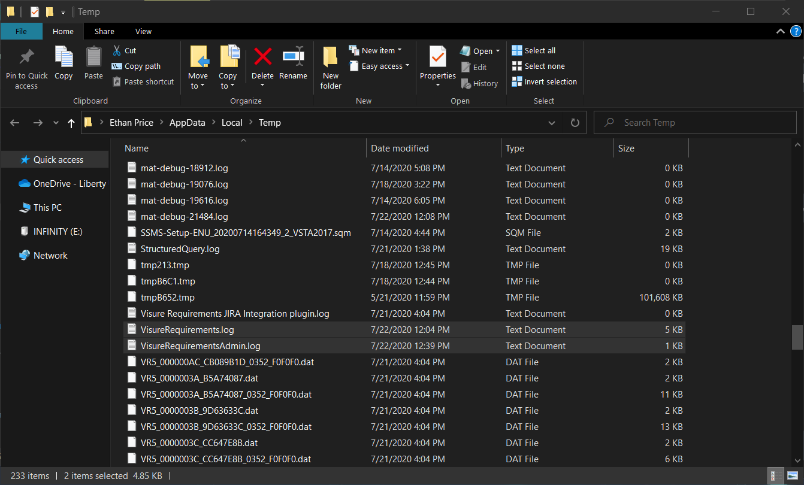Click Local in address breadcrumb

(232, 123)
